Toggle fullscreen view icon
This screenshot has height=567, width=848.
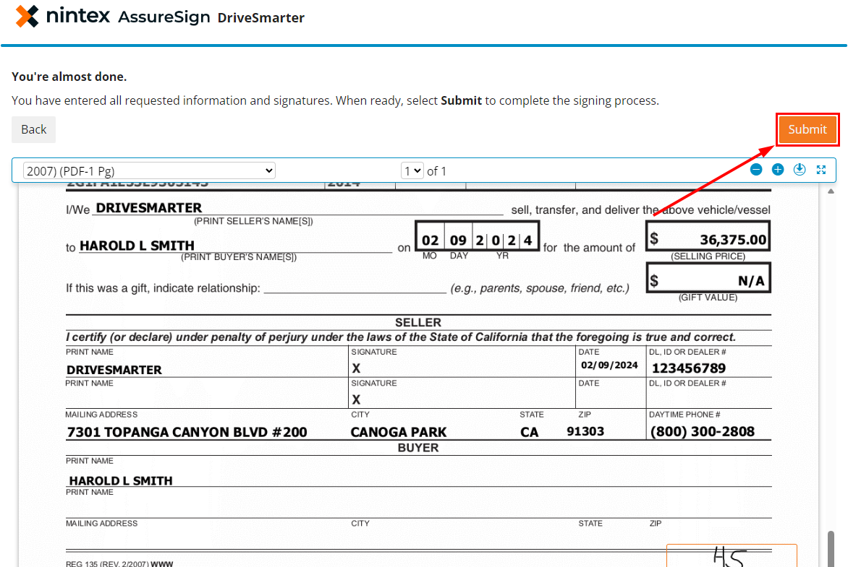click(x=821, y=170)
